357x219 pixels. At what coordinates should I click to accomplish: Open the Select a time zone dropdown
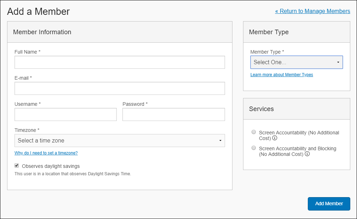120,140
